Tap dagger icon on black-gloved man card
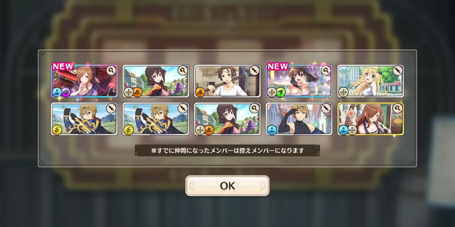 (x=326, y=108)
